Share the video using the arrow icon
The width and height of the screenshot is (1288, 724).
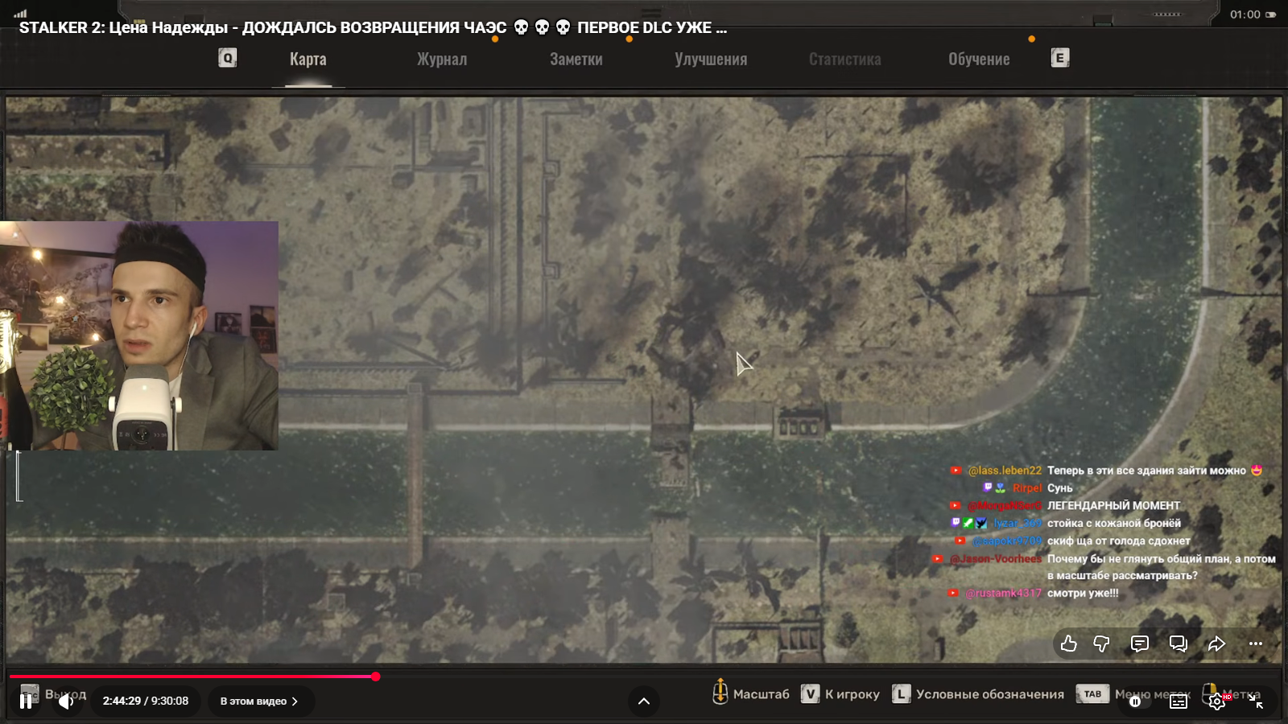point(1216,644)
